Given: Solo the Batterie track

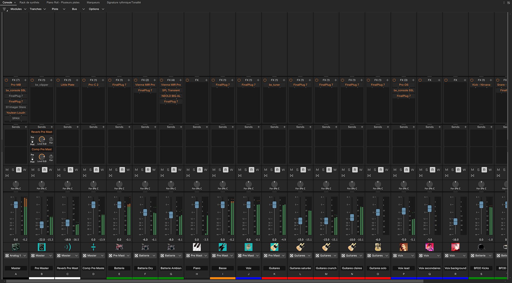Looking at the screenshot, I should click(116, 170).
